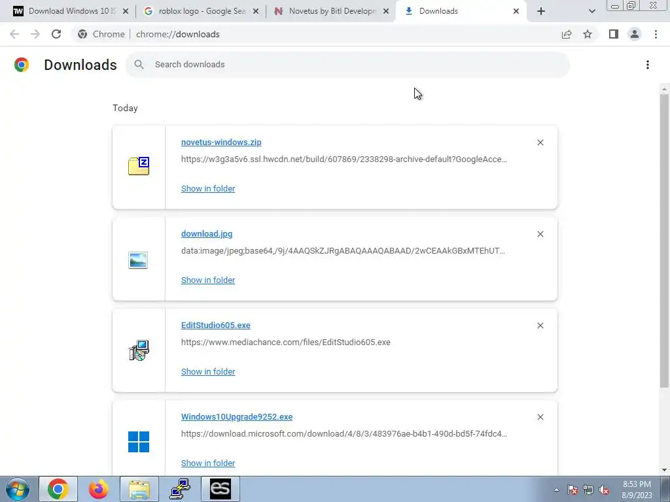The width and height of the screenshot is (670, 502).
Task: Click the EditStudio605.exe installer icon
Action: click(139, 350)
